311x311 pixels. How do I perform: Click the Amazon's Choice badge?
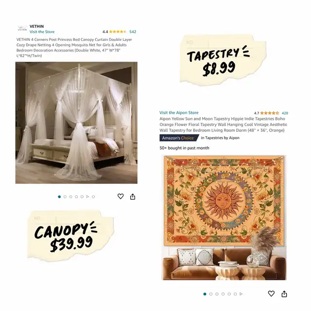[179, 138]
